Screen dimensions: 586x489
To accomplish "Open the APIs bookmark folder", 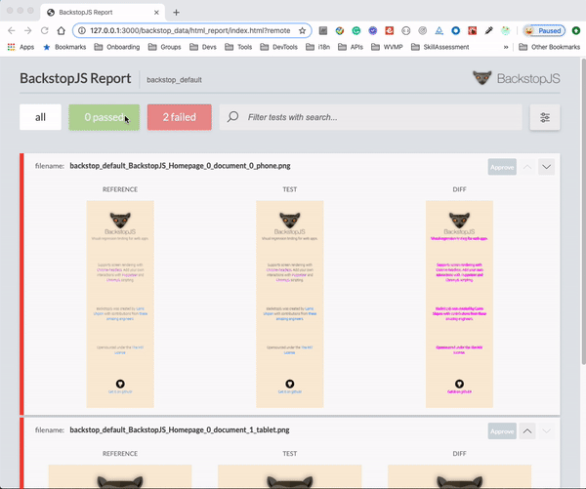I will 351,47.
